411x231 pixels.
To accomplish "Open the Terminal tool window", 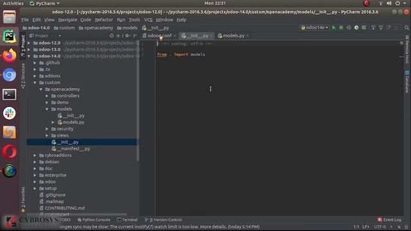I will (127, 219).
